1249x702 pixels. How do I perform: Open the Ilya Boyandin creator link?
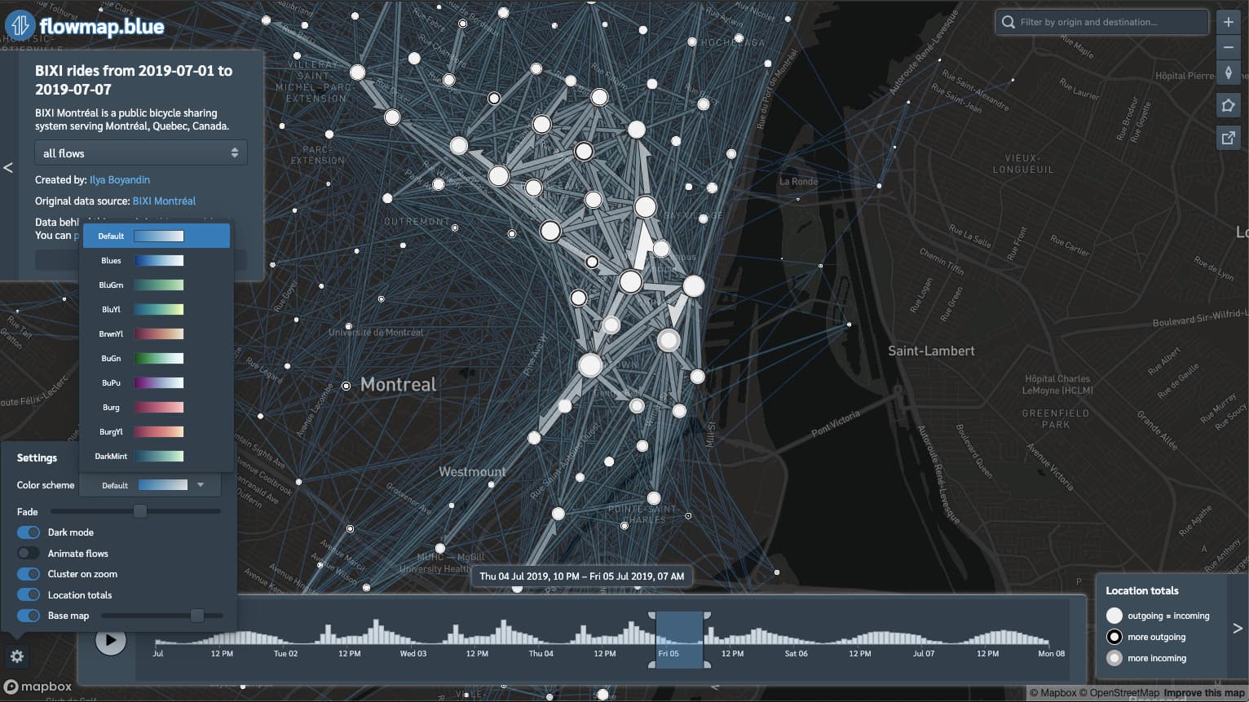tap(119, 180)
